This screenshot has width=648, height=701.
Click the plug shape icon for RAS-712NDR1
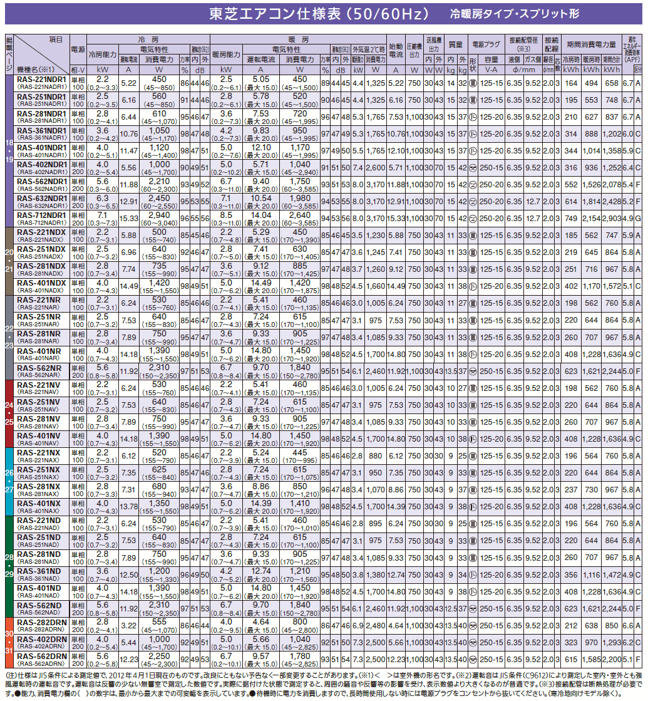[x=473, y=219]
